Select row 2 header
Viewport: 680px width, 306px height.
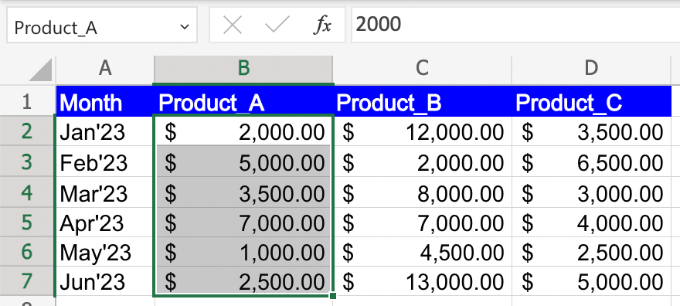pyautogui.click(x=27, y=131)
